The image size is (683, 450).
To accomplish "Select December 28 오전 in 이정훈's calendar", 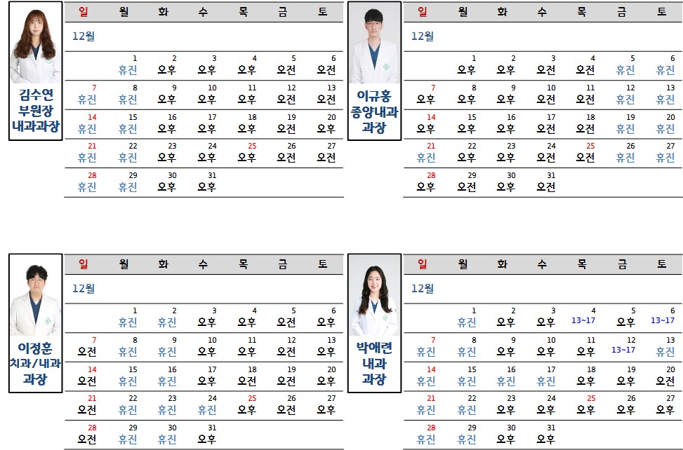I will point(87,439).
